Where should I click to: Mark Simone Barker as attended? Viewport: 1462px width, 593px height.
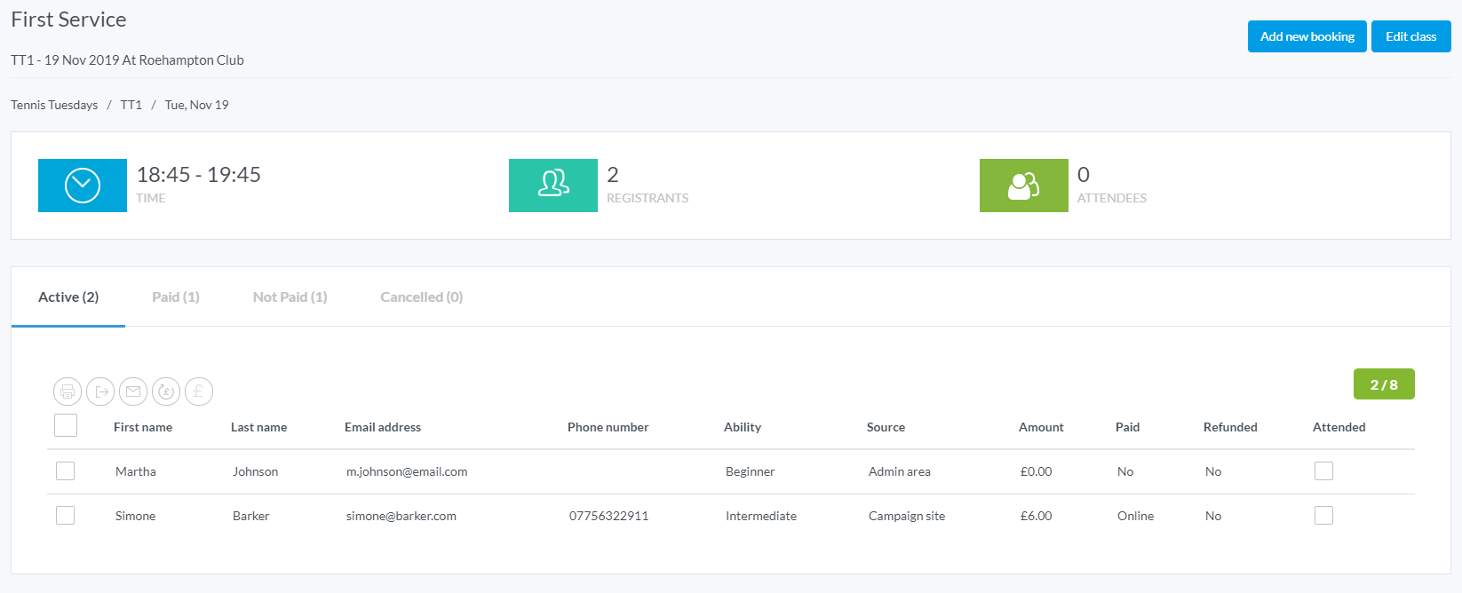click(x=1323, y=516)
